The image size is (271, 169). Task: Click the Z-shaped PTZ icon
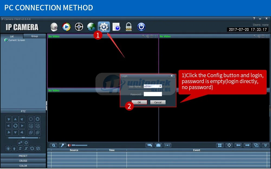[26, 148]
